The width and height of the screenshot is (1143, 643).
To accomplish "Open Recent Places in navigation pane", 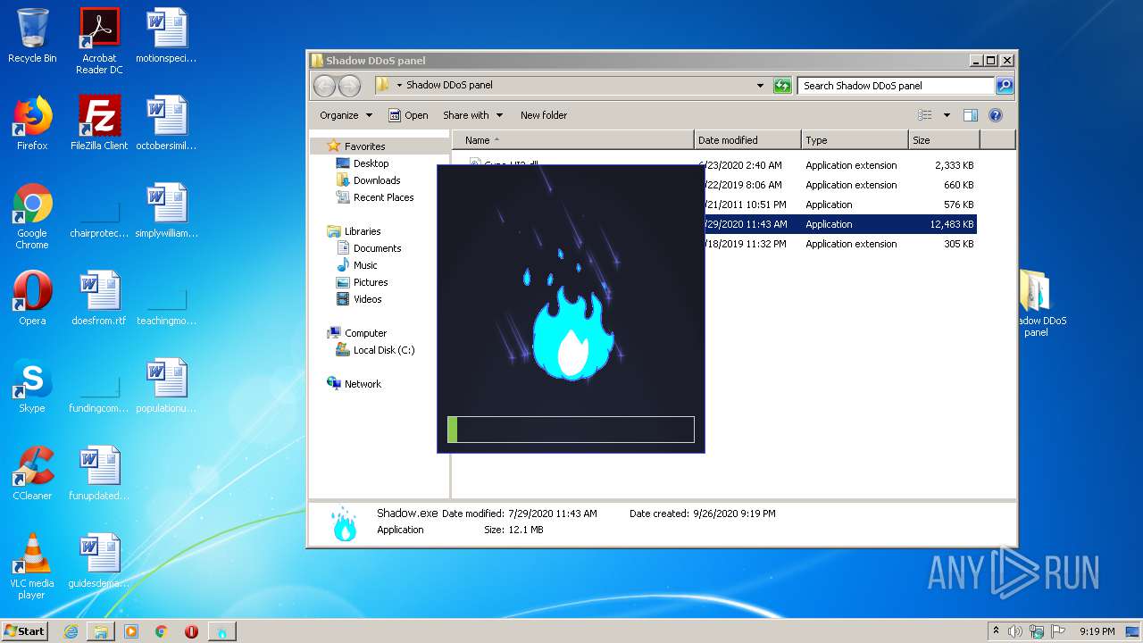I will point(383,197).
